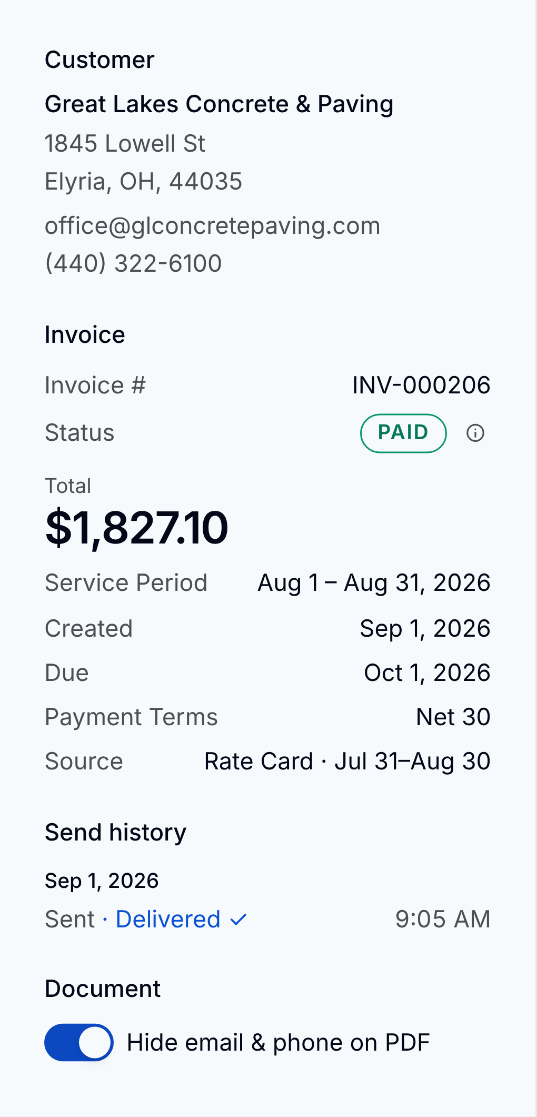Click the Document section heading
This screenshot has height=1117, width=537.
click(x=103, y=989)
